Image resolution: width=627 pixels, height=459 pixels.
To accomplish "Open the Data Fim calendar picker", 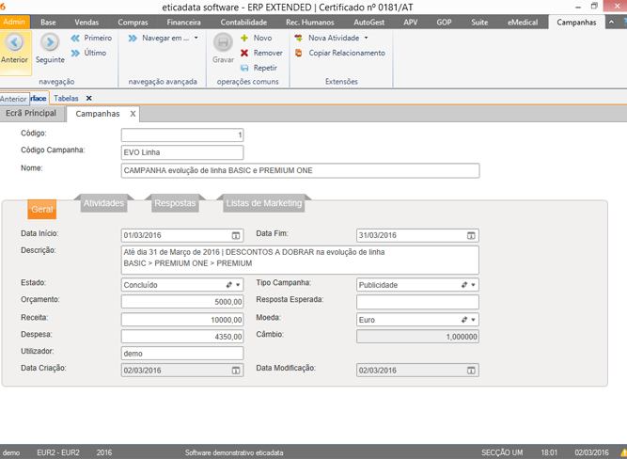I will coord(471,235).
